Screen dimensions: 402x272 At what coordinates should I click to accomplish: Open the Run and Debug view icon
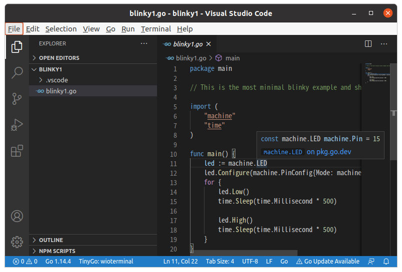pos(17,125)
